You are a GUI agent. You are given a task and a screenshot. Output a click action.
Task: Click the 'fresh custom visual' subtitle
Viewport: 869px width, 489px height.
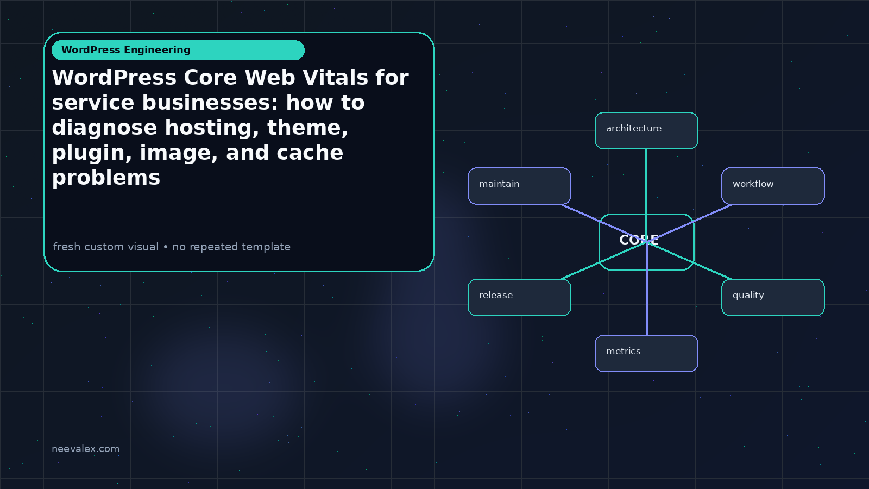(x=172, y=247)
